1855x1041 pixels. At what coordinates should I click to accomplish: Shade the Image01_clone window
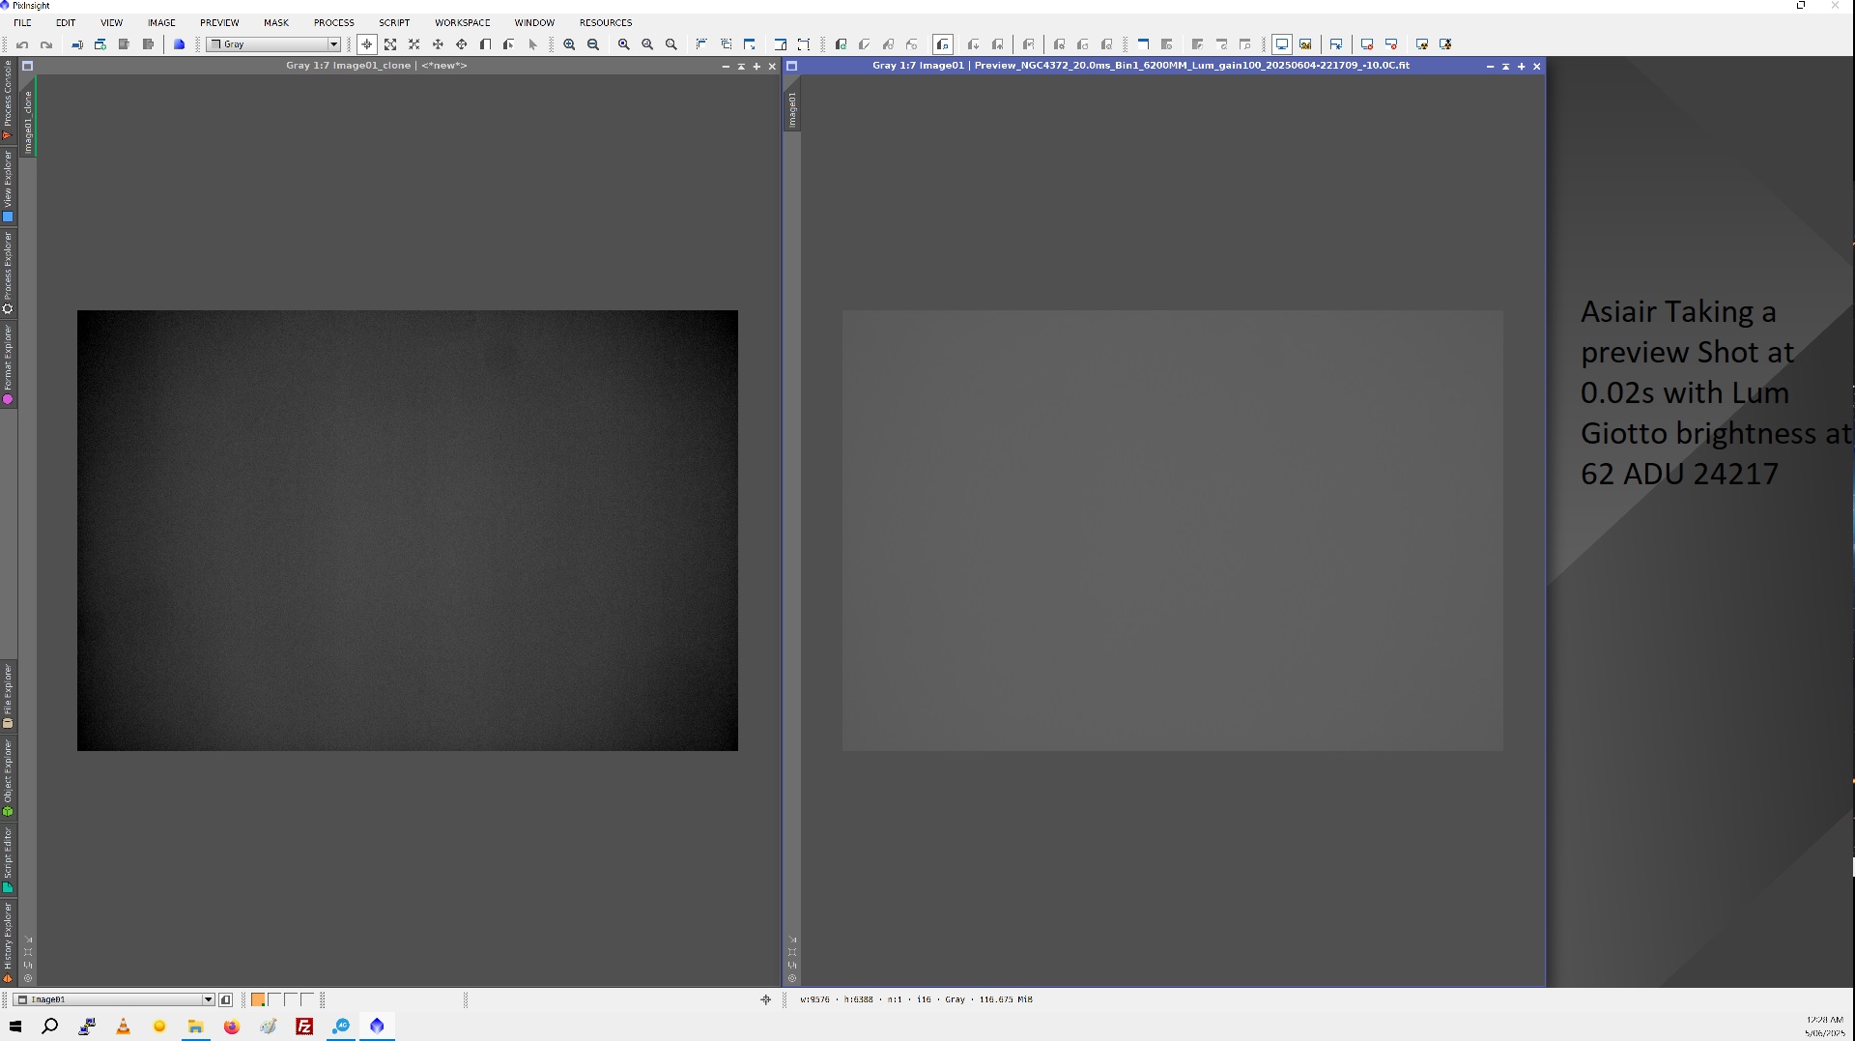point(741,67)
